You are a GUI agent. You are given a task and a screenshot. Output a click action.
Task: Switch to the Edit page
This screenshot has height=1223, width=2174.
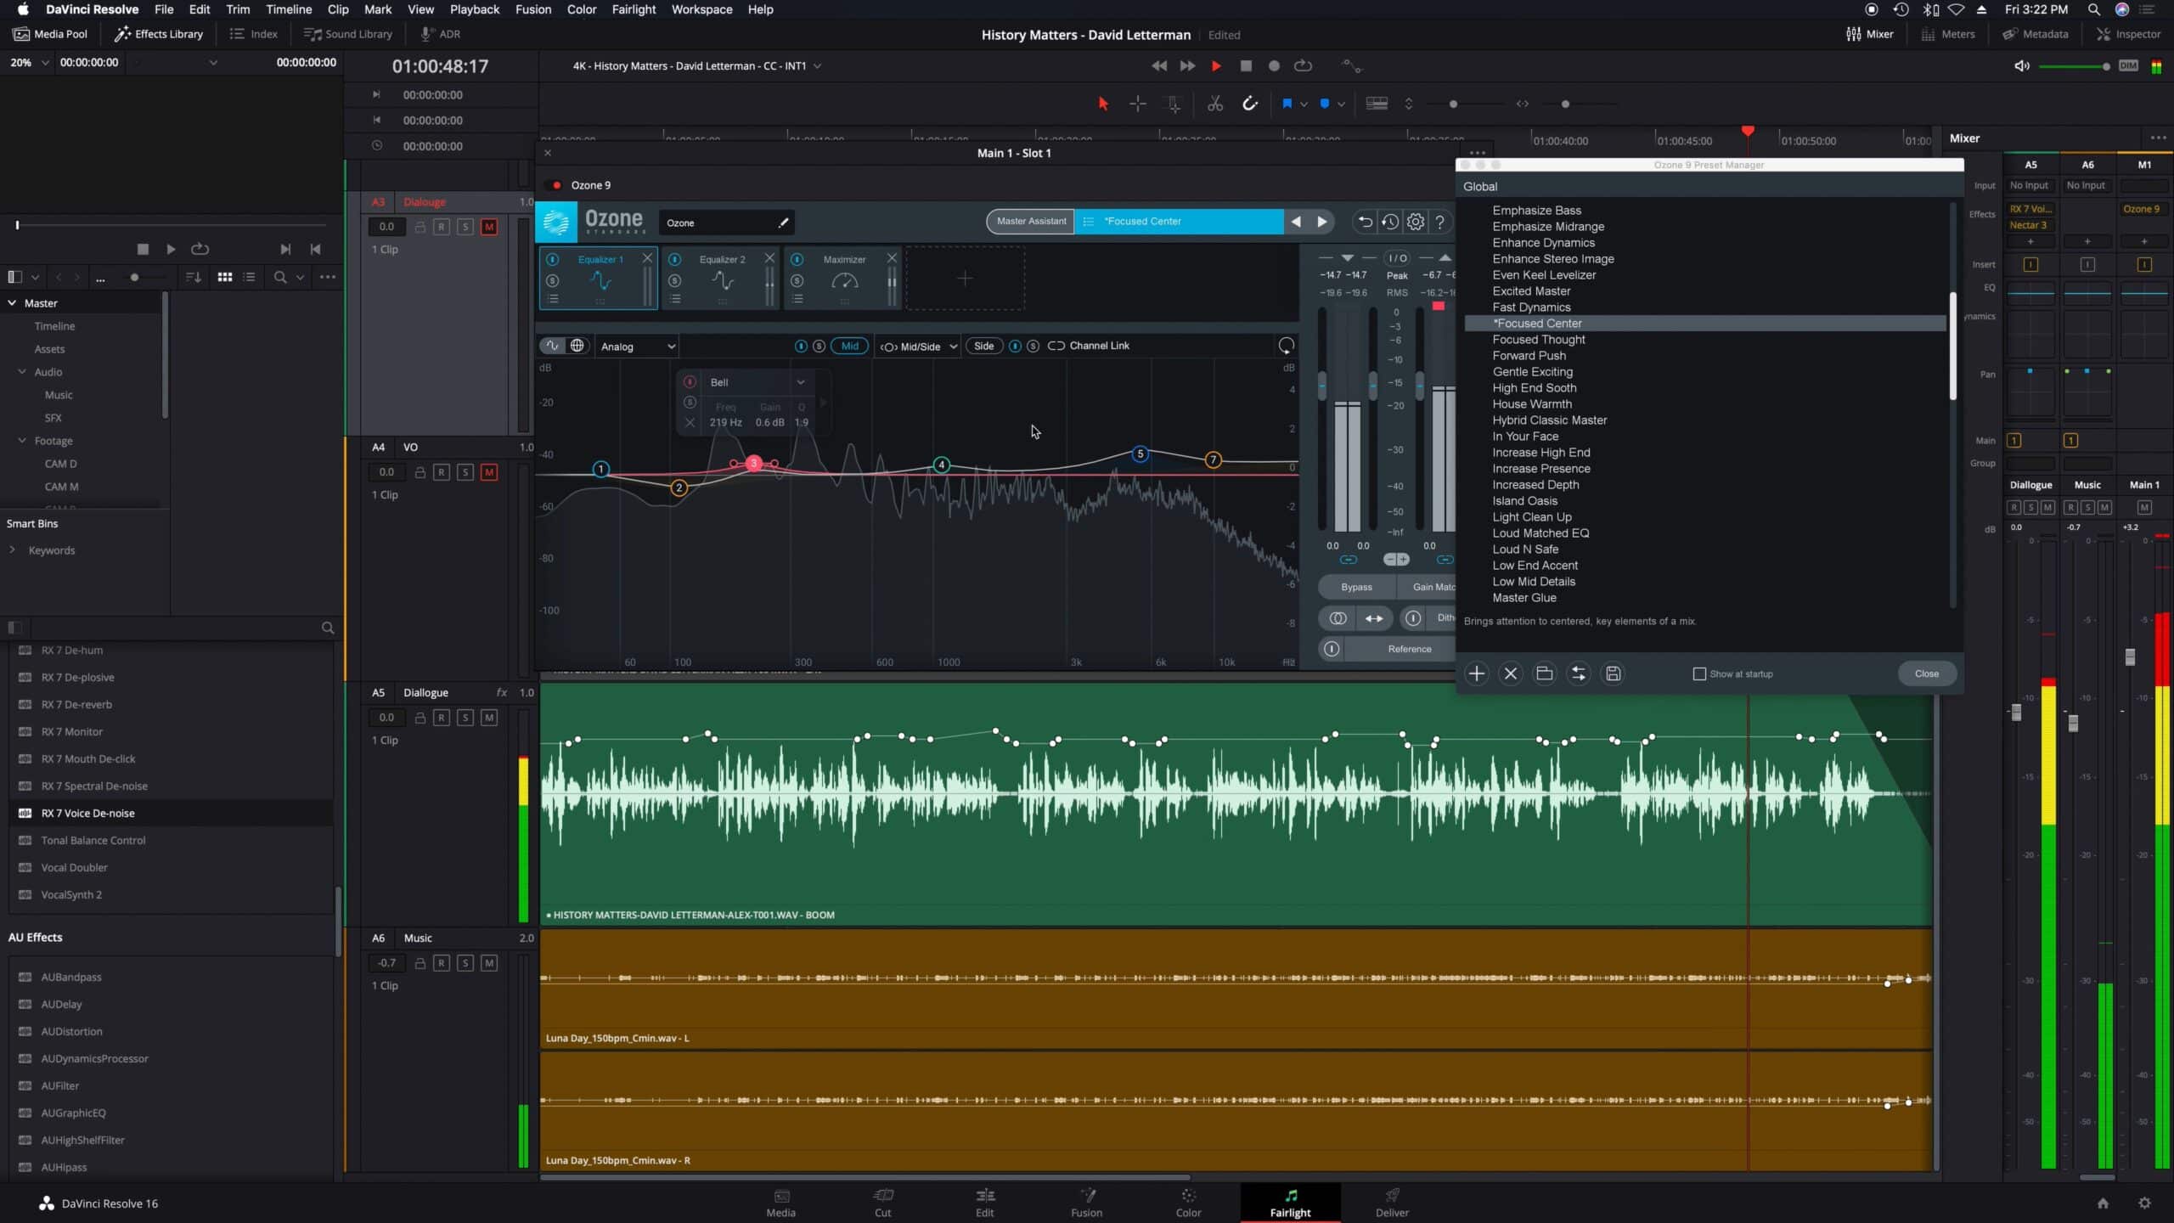(x=984, y=1203)
